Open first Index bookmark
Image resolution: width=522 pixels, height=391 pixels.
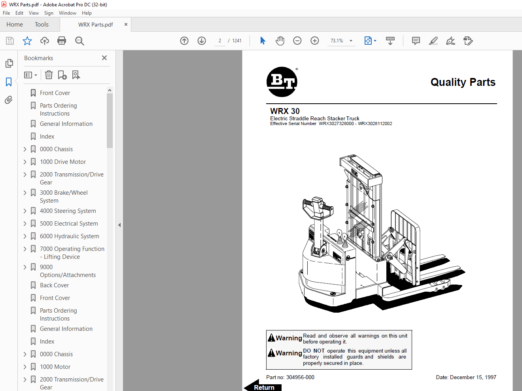coord(47,137)
